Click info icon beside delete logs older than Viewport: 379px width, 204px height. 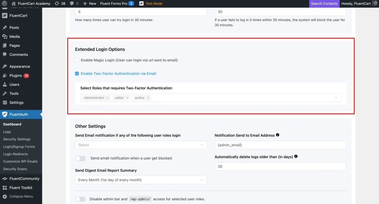[x=296, y=156]
